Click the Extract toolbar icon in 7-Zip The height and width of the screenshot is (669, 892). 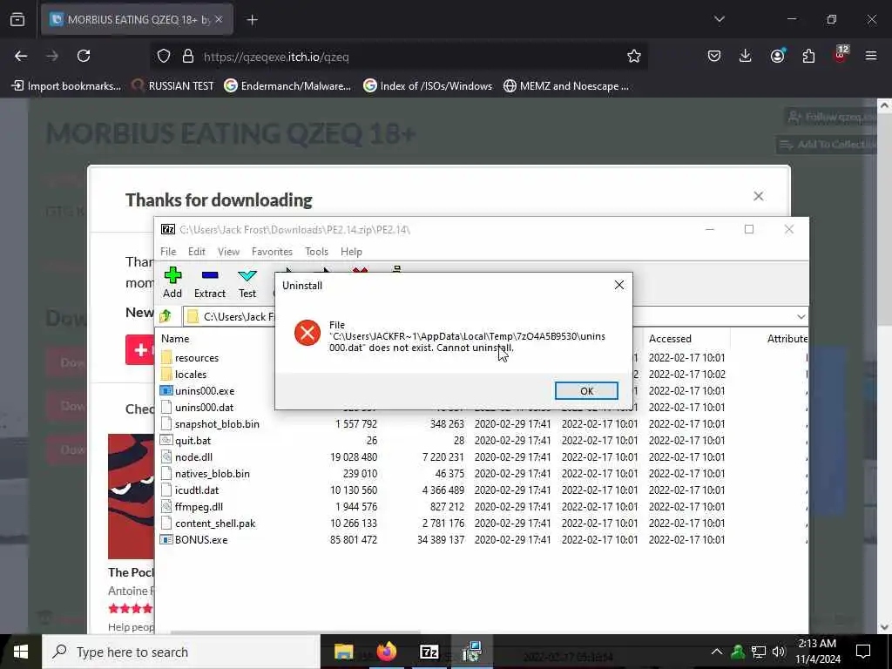(x=210, y=283)
